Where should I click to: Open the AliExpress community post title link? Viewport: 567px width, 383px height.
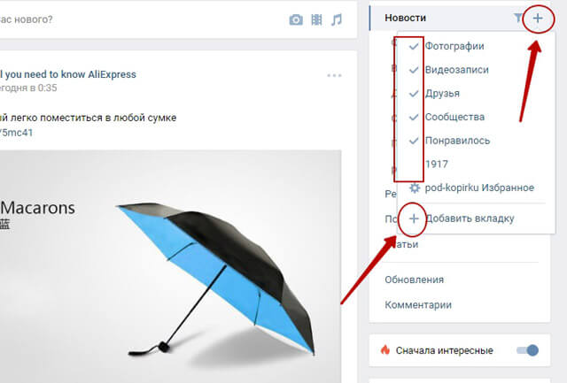click(x=68, y=74)
